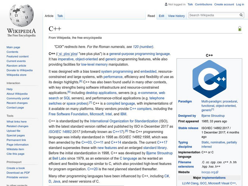The height and width of the screenshot is (186, 248).
Task: Click the Create account link
Action: coord(224,4)
